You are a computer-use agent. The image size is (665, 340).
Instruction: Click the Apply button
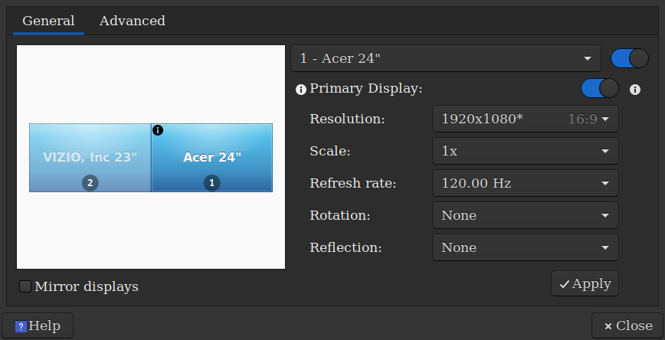point(585,283)
